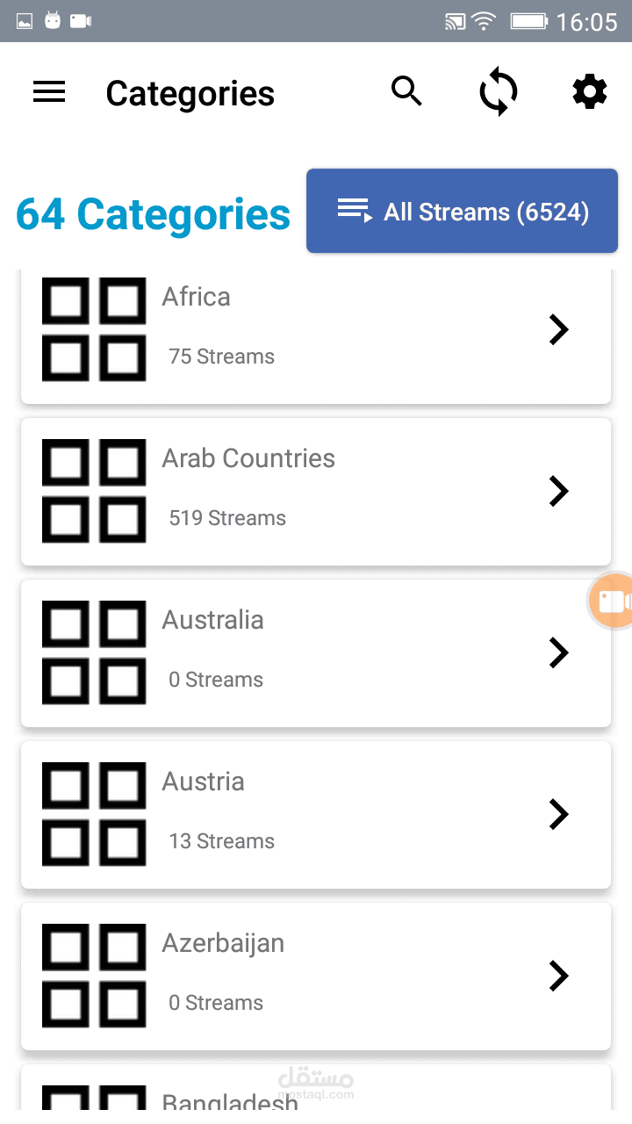Open settings via the gear icon
This screenshot has width=632, height=1124.
[590, 91]
